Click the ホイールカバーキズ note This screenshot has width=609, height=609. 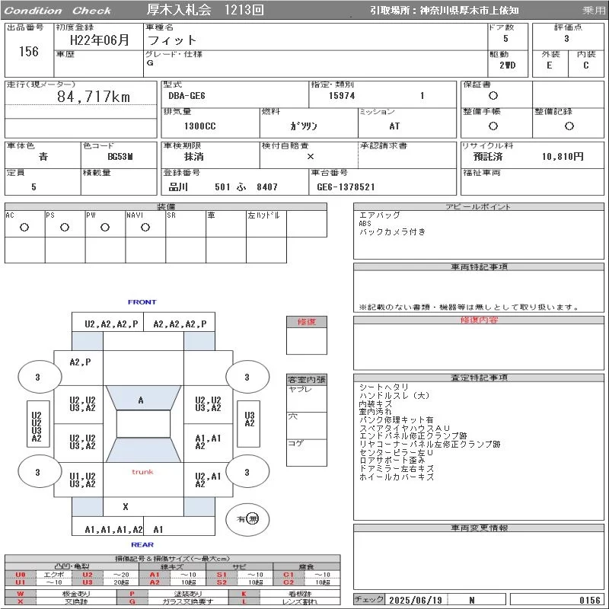click(x=397, y=477)
